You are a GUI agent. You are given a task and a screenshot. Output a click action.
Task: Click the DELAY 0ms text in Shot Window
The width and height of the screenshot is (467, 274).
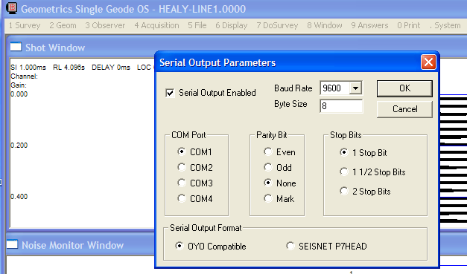pos(111,68)
